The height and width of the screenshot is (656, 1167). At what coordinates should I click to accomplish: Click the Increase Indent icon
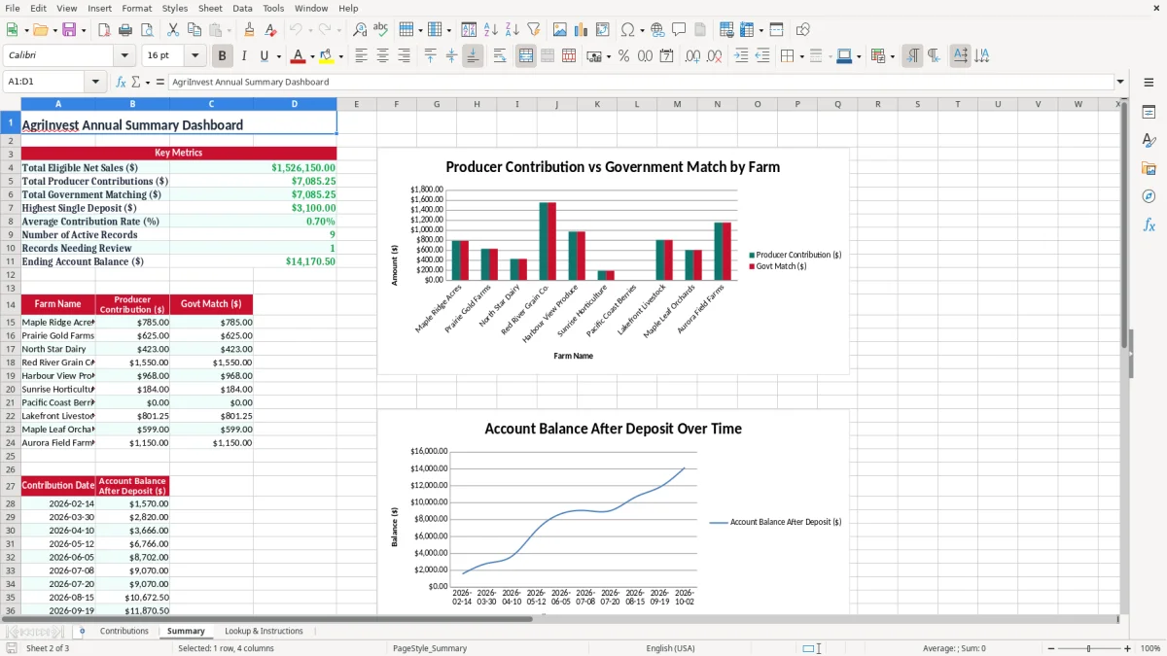click(741, 56)
